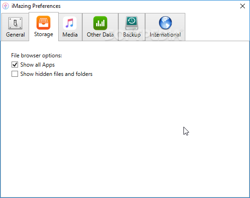Screen dimensions: 250x198
Task: Uncheck the Show all Apps checkbox
Action: click(15, 65)
